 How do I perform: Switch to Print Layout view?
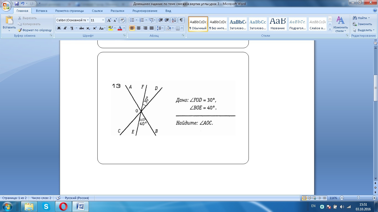(x=304, y=198)
